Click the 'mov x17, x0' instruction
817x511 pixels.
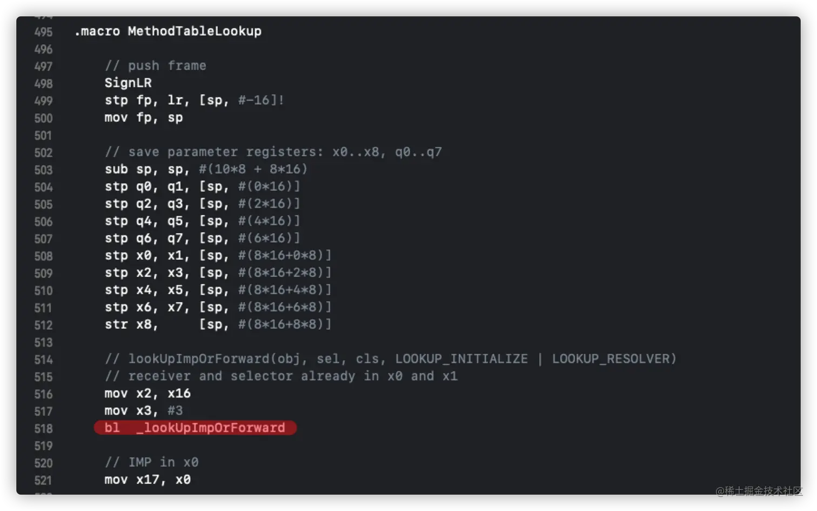coord(148,480)
